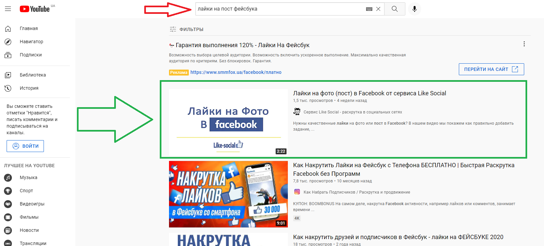Start voice search with microphone
This screenshot has height=246, width=544.
tap(415, 9)
